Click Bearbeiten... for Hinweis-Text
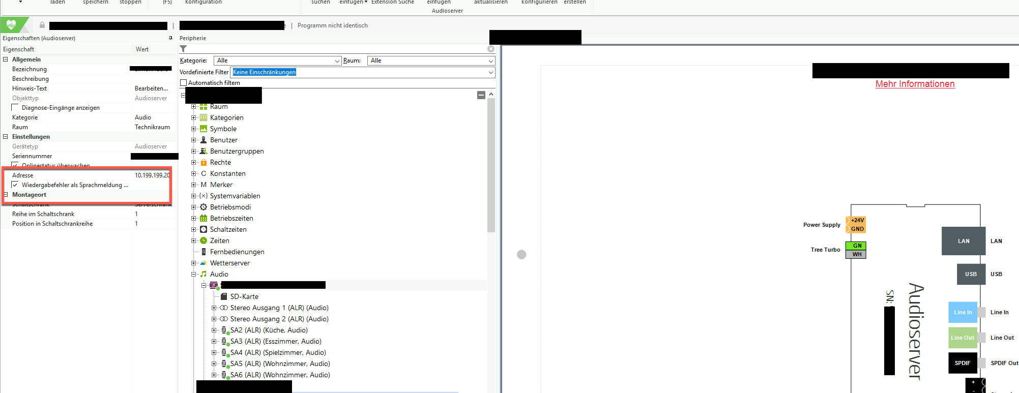Viewport: 1019px width, 393px height. pyautogui.click(x=151, y=88)
